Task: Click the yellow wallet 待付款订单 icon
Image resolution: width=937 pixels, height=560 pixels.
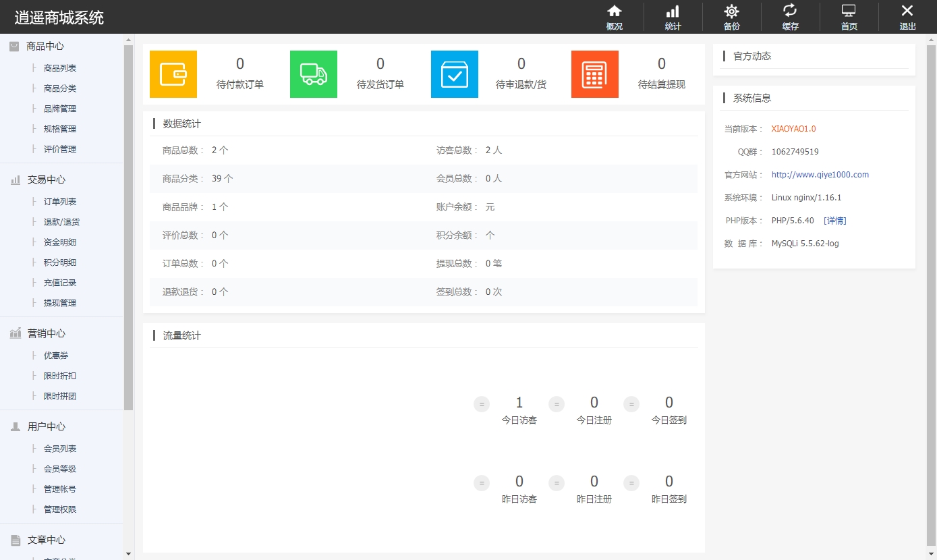Action: coord(173,74)
